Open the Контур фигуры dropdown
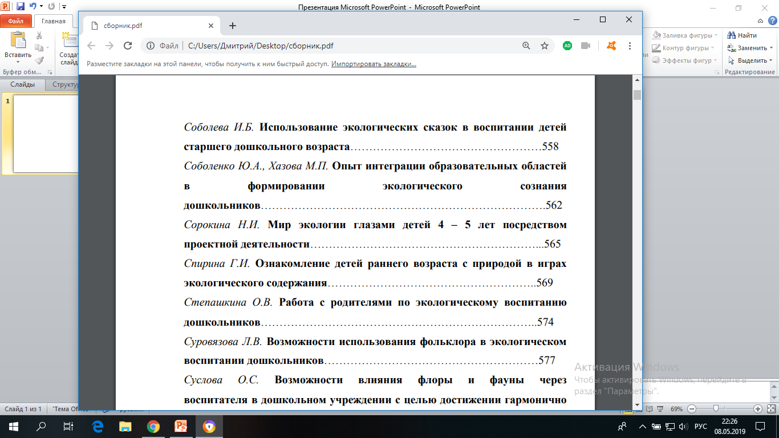 [x=713, y=48]
